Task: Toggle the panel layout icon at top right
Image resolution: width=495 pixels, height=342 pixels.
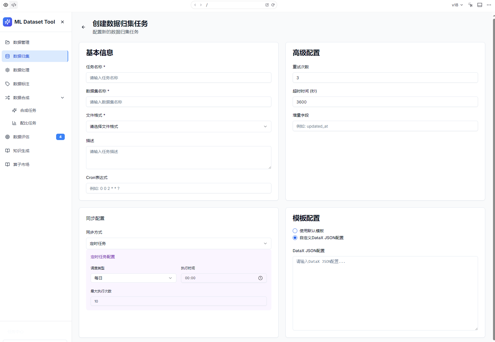Action: point(480,5)
